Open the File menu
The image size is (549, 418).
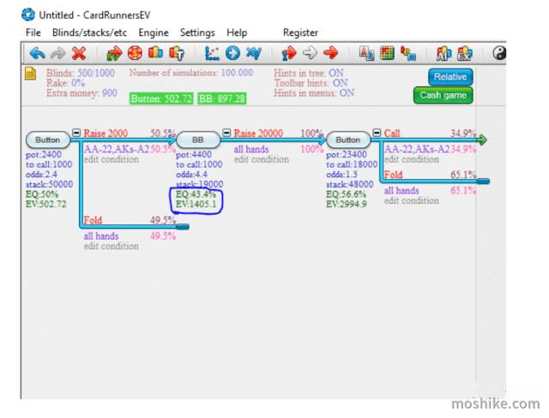coord(33,33)
